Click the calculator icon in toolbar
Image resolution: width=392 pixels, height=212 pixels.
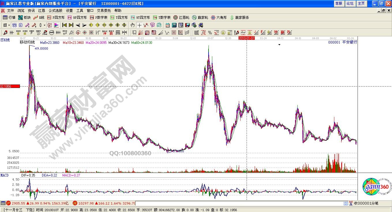[x=174, y=25]
